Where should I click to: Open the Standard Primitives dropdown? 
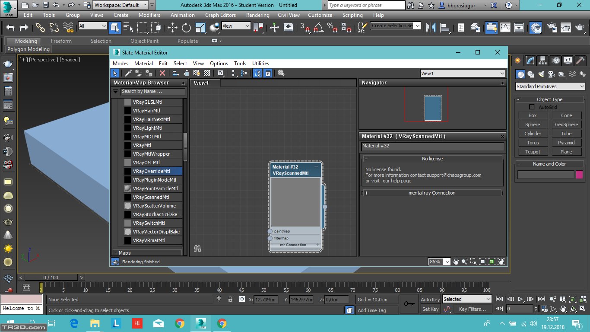point(550,86)
